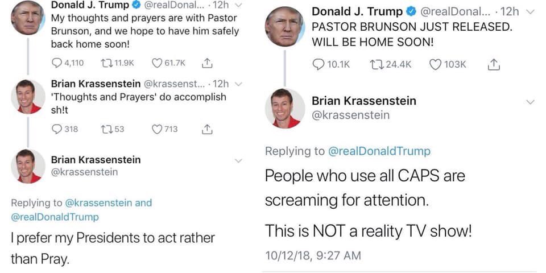Screen dimensions: 546x273
Task: Open @realDonaldTrump link in right reply
Action: (x=379, y=151)
